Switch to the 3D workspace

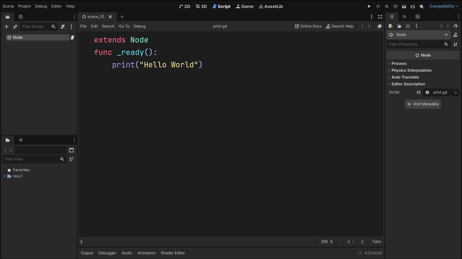201,6
